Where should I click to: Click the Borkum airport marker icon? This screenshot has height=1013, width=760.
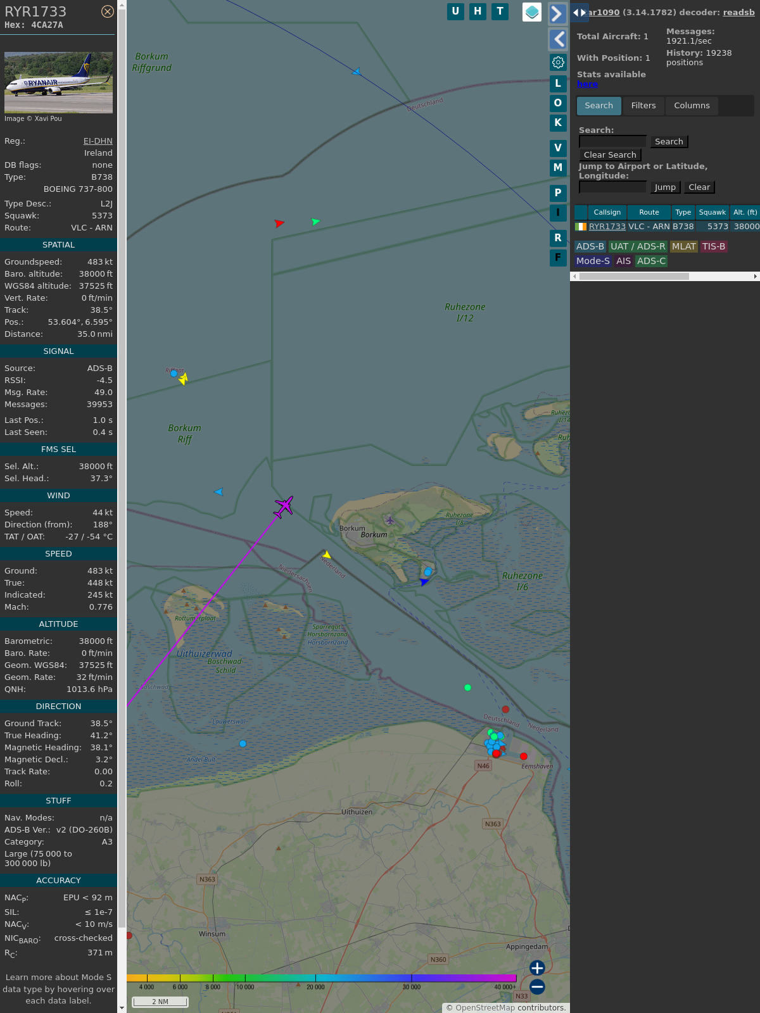coord(390,520)
